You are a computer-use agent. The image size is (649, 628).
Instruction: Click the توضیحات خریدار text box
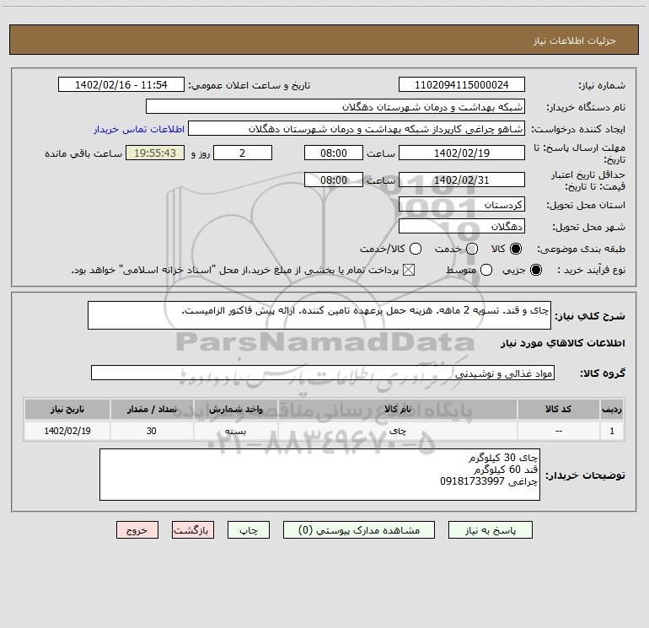[319, 475]
